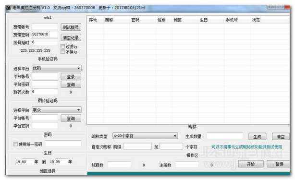Screen dimensions: 295x180
Task: Open the 图片验证码 platform dropdown showing 联众
Action: pyautogui.click(x=57, y=110)
